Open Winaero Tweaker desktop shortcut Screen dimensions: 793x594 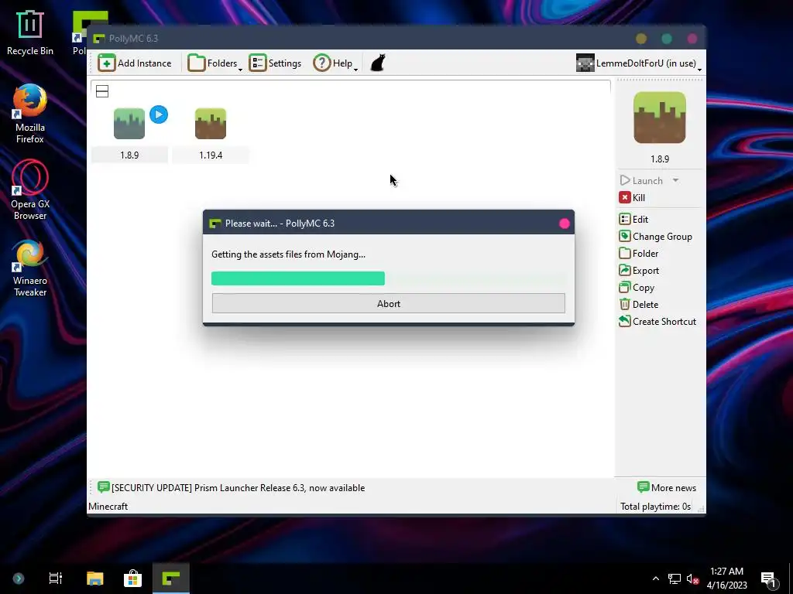[x=30, y=268]
